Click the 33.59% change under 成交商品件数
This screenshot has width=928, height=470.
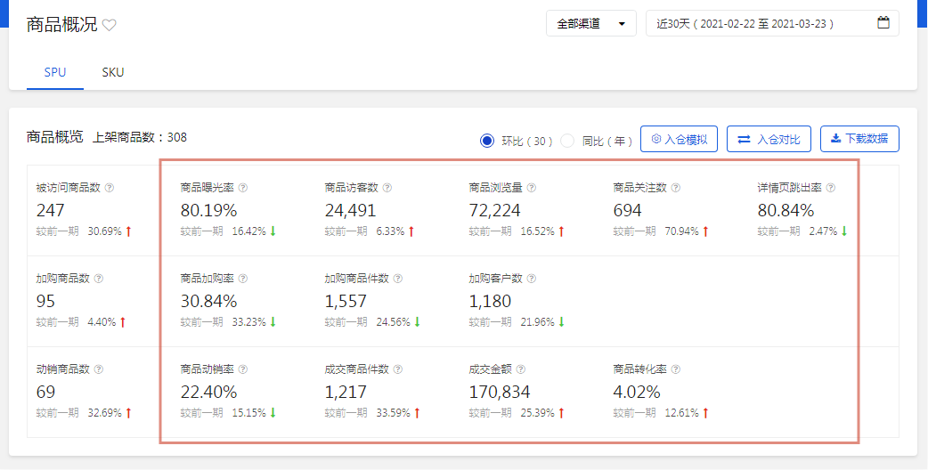(x=394, y=413)
